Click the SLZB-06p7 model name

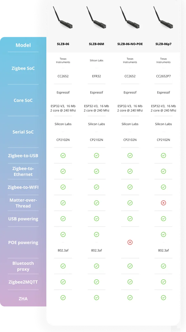[163, 44]
